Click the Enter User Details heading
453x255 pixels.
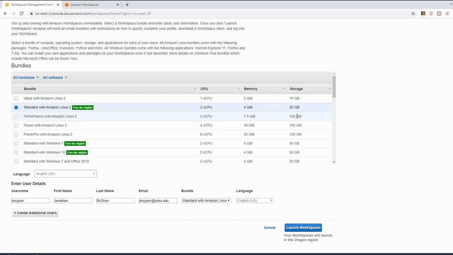pos(28,183)
